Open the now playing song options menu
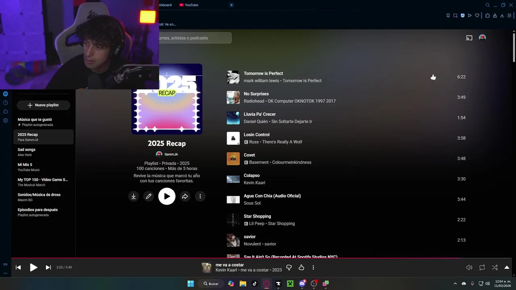The image size is (516, 290). (x=313, y=267)
